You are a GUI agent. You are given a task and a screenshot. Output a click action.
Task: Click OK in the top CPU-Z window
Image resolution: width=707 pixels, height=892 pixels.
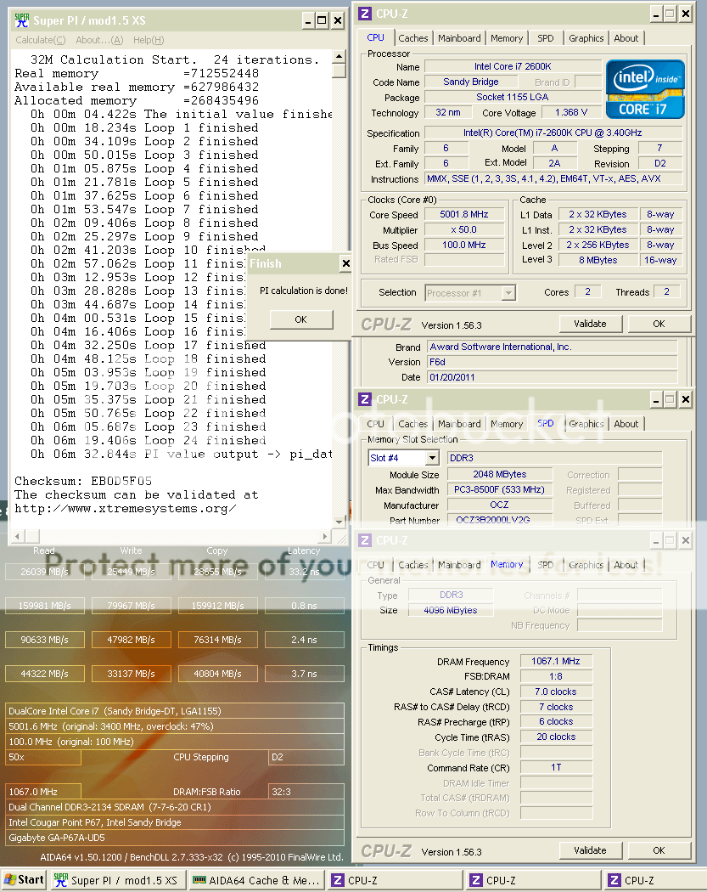[x=659, y=324]
